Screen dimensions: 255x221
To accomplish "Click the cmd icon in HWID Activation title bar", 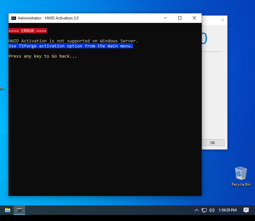I will pos(14,18).
